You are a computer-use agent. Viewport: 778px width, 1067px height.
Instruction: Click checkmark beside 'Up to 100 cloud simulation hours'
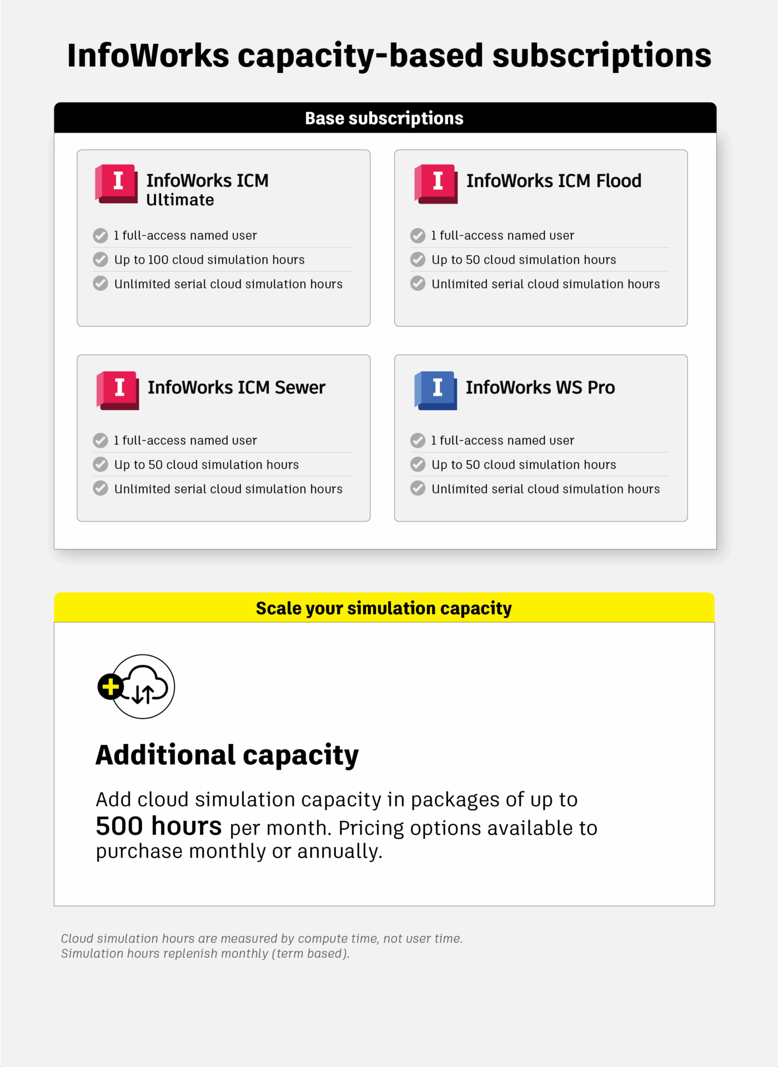[x=101, y=260]
